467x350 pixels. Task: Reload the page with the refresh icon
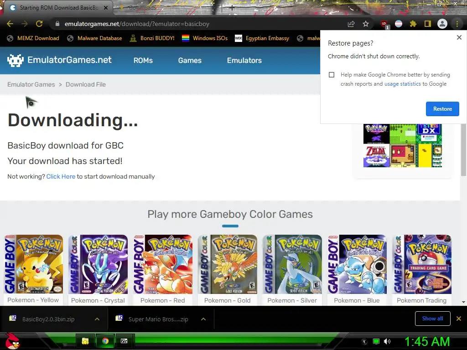pos(39,24)
